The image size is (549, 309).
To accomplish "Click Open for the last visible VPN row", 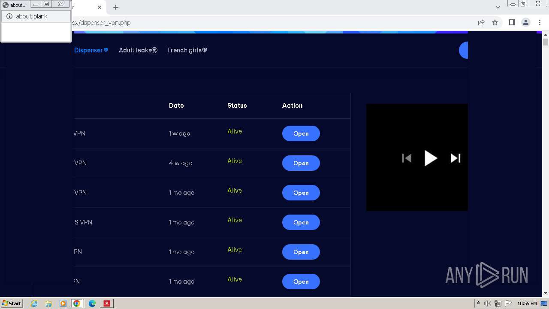I will [301, 282].
